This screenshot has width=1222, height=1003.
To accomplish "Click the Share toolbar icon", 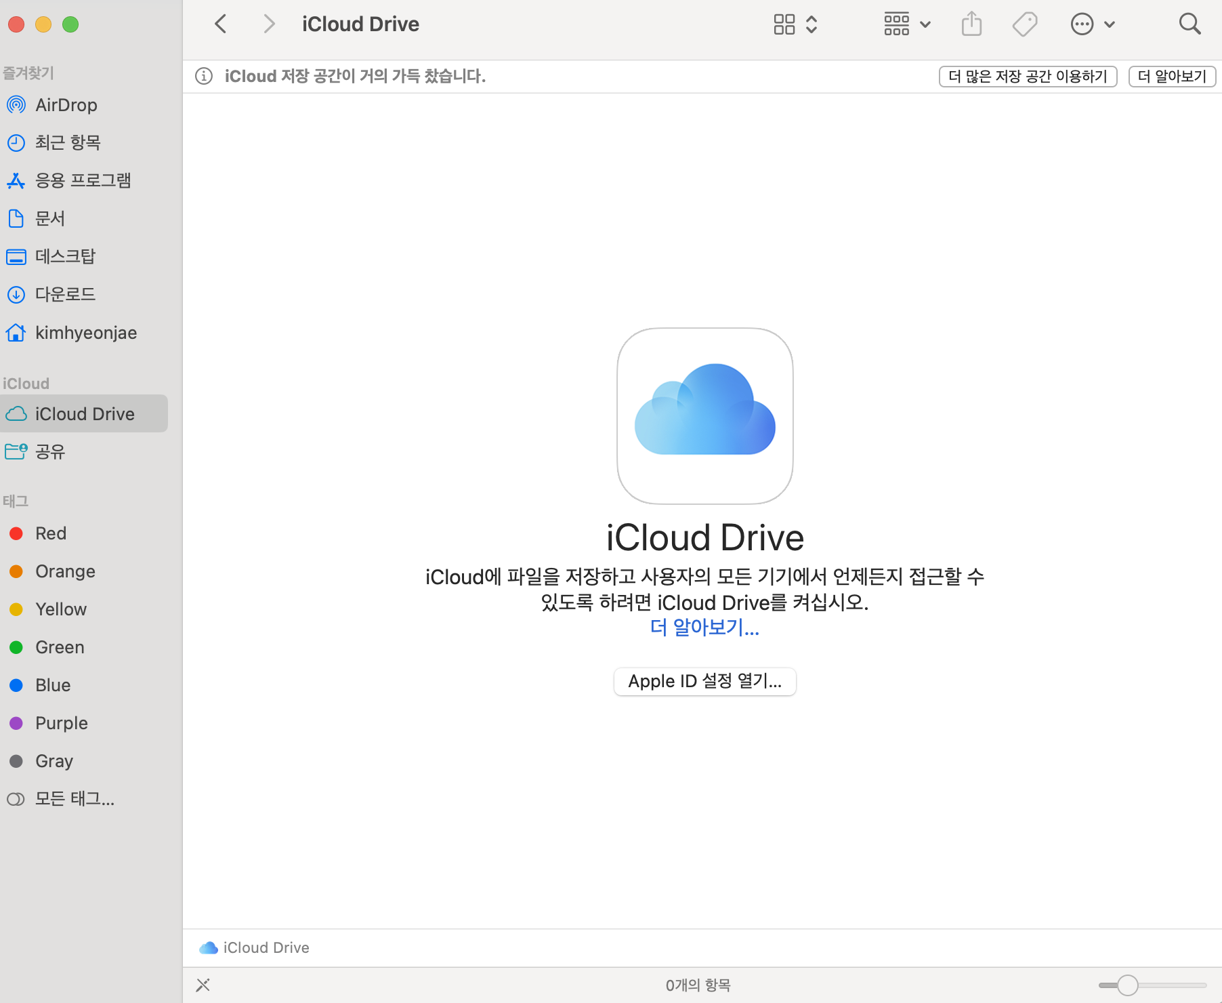I will (971, 24).
